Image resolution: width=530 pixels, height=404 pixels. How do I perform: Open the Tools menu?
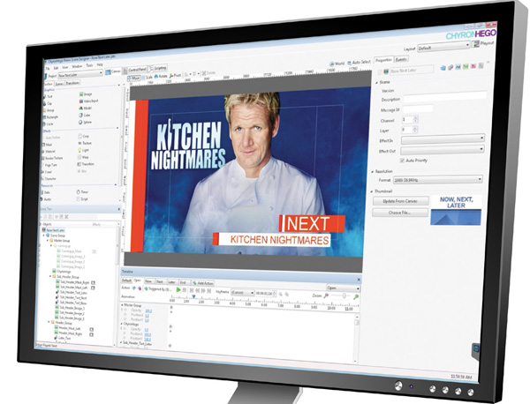[89, 65]
